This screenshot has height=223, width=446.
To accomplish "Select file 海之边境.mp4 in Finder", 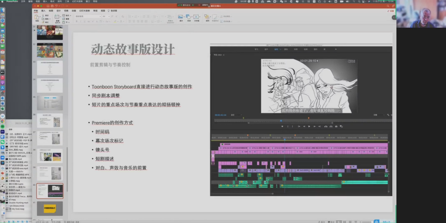I will (15, 159).
